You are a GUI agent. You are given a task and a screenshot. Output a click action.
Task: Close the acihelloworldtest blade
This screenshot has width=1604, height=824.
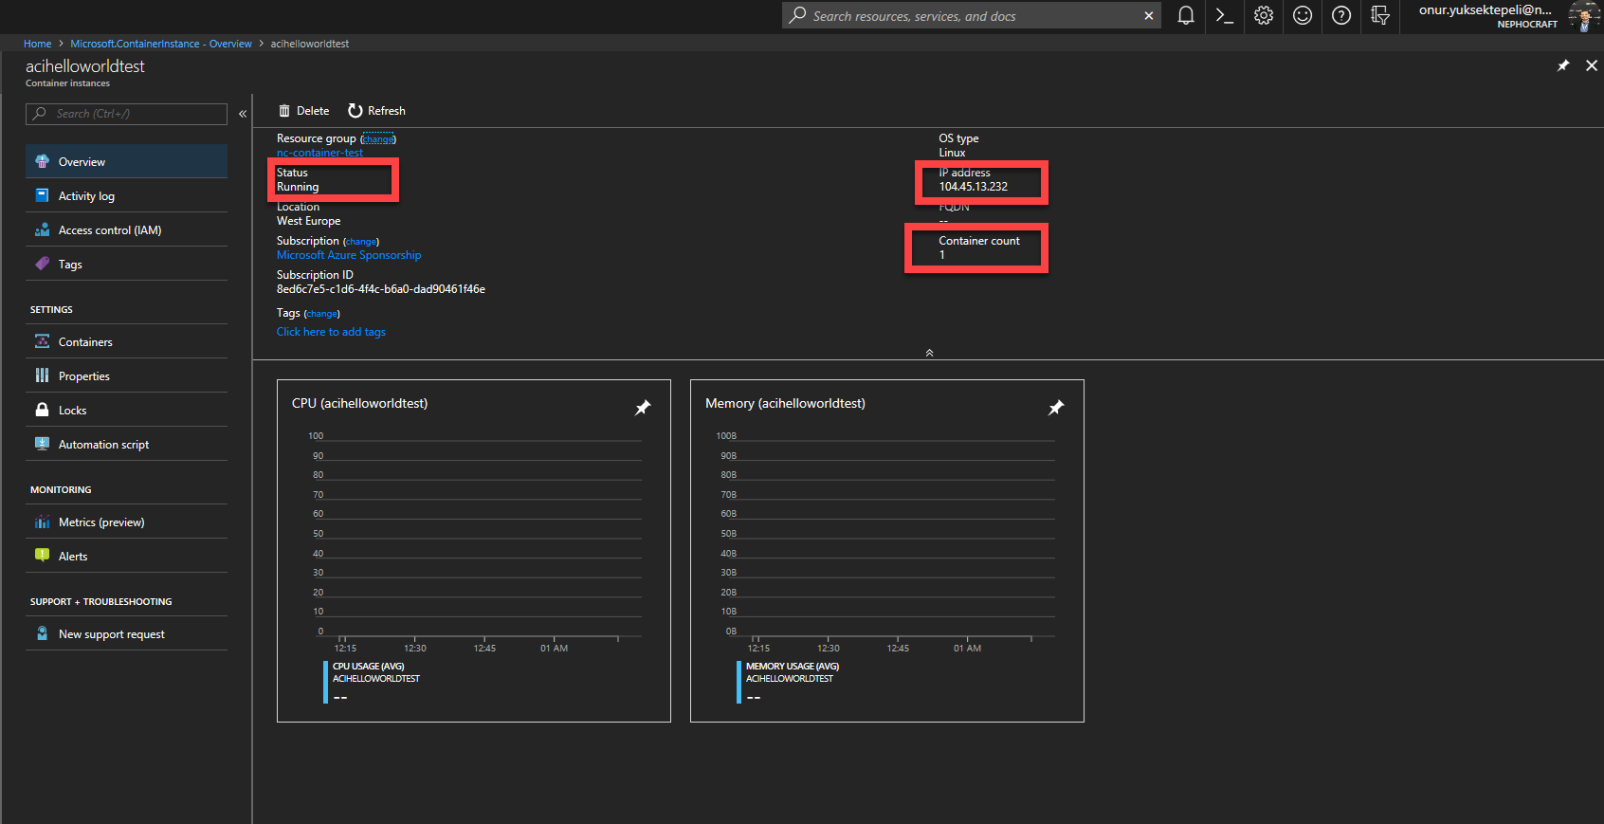click(1592, 65)
